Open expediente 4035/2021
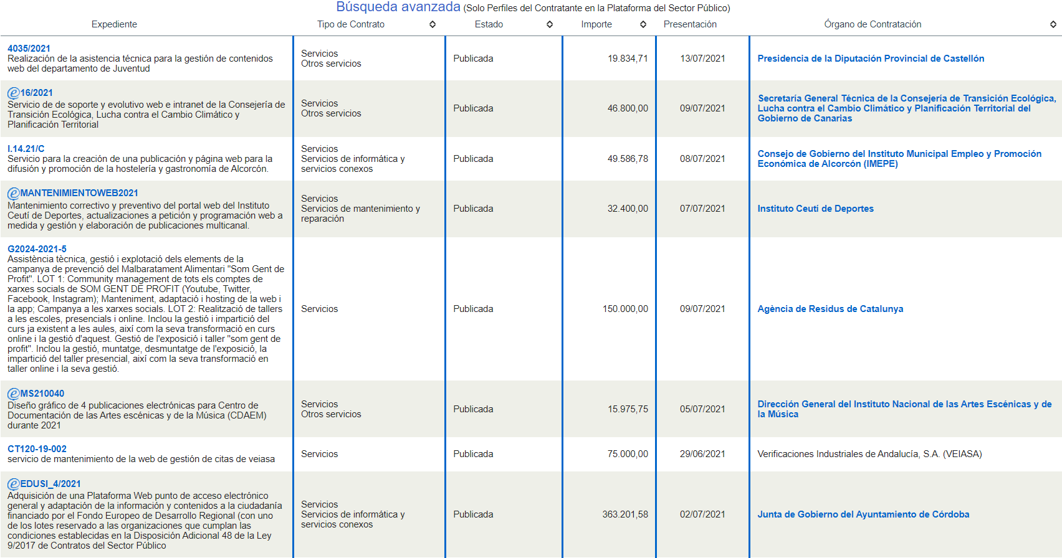The height and width of the screenshot is (558, 1062). click(29, 49)
